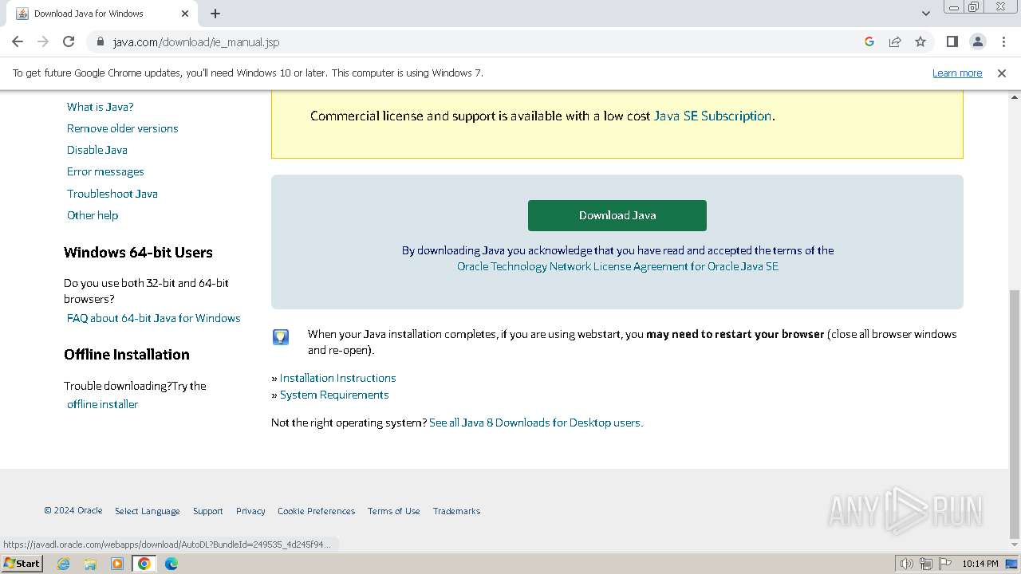This screenshot has width=1021, height=574.
Task: Open Remove older versions link
Action: click(x=123, y=128)
